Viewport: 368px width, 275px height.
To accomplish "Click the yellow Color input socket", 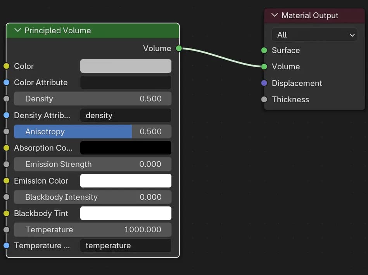I will (6, 66).
